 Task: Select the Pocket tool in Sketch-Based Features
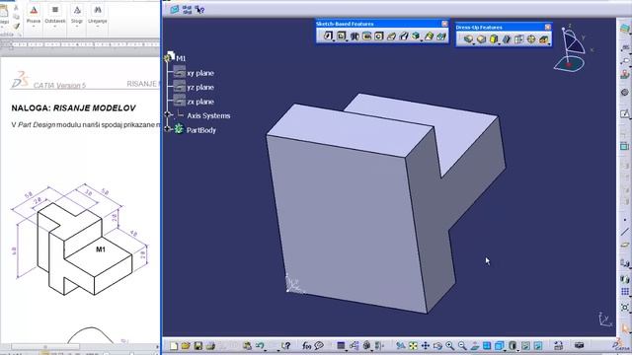pyautogui.click(x=341, y=36)
